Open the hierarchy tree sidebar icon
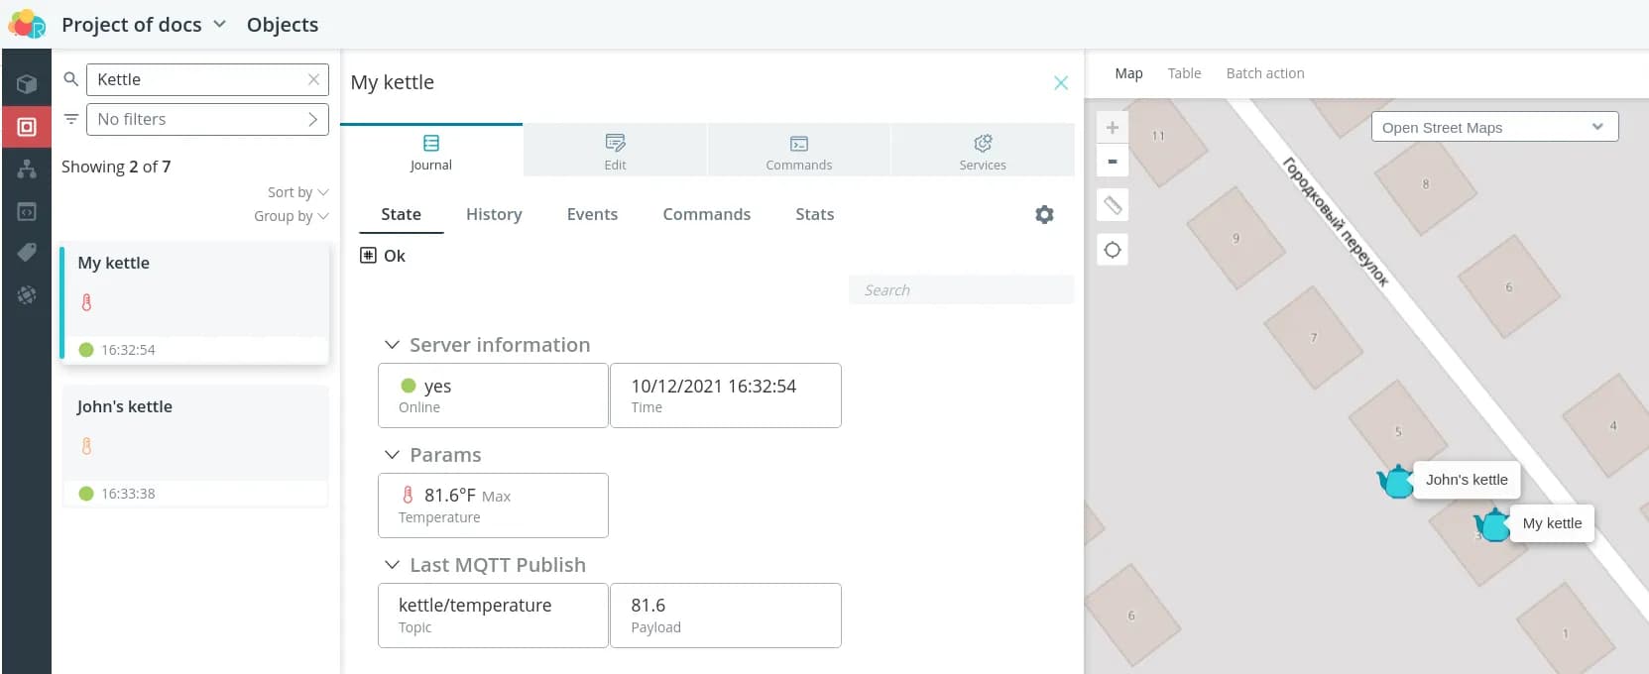The height and width of the screenshot is (674, 1649). pyautogui.click(x=27, y=169)
